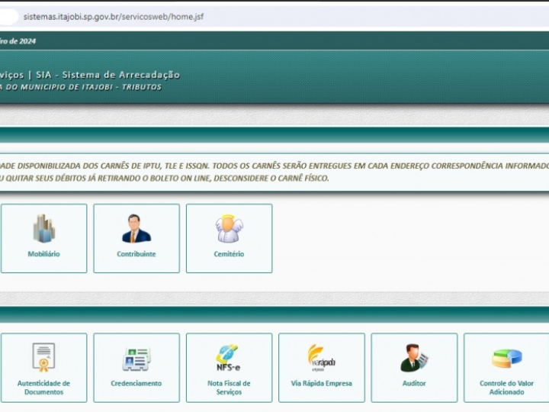Click the Contribuinte businessman icon
This screenshot has width=549, height=412.
[x=136, y=228]
